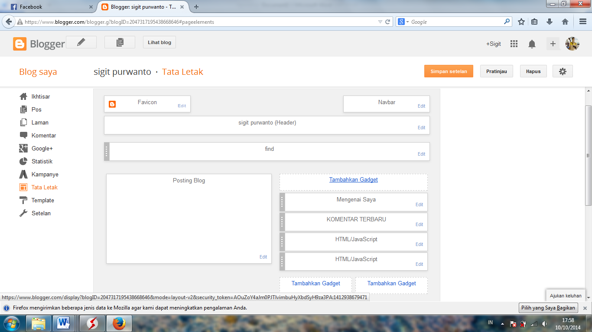Viewport: 592px width, 332px height.
Task: Edit the Mengenai Saya gadget
Action: (x=419, y=204)
